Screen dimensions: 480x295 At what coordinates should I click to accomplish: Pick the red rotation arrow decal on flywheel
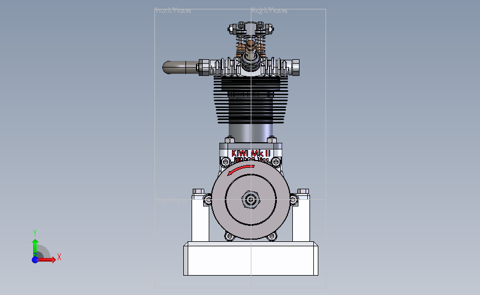click(x=241, y=170)
